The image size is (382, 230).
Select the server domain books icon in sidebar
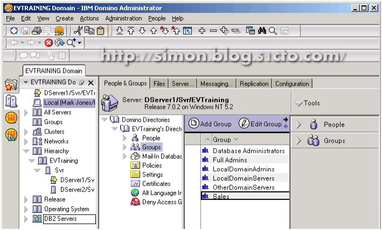(x=11, y=101)
